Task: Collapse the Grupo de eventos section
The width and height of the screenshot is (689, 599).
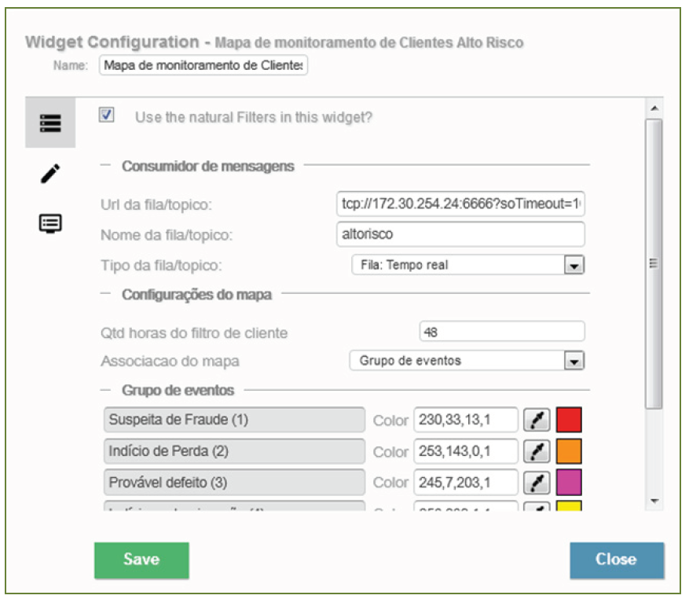Action: pyautogui.click(x=105, y=390)
